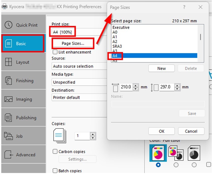This screenshot has width=212, height=174.
Task: Click the page height icon
Action: tap(155, 88)
